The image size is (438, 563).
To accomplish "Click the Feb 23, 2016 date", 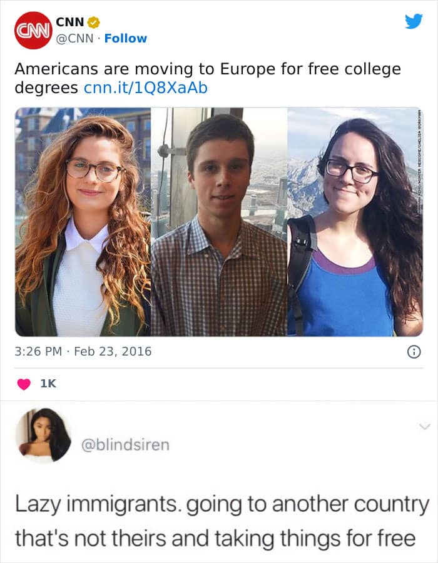I will pos(113,351).
